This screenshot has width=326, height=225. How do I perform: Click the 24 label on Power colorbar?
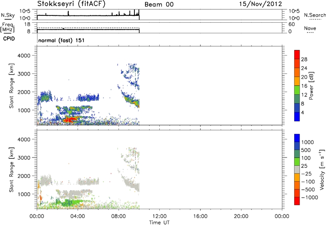click(304, 68)
